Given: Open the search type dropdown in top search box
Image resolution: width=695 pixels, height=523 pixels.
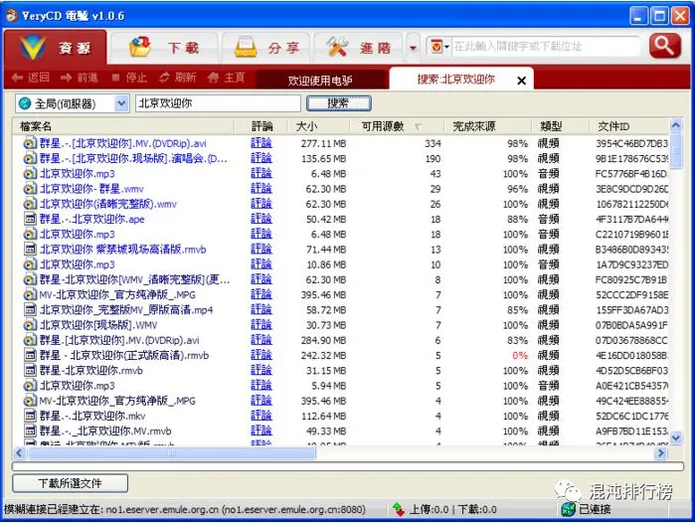Looking at the screenshot, I should (x=438, y=46).
